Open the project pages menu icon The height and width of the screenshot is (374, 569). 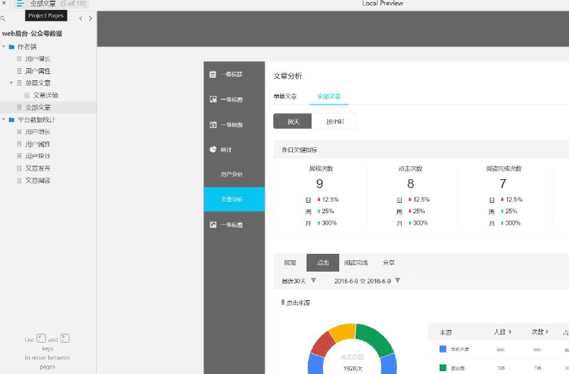click(20, 4)
